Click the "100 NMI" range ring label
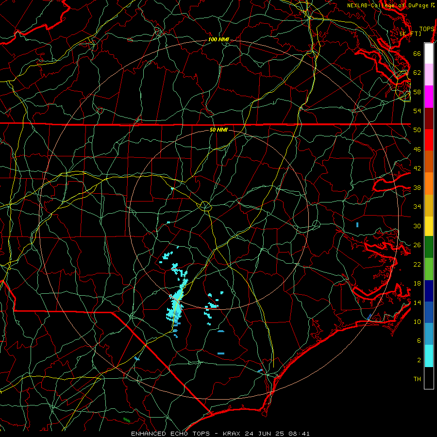 tap(218, 40)
